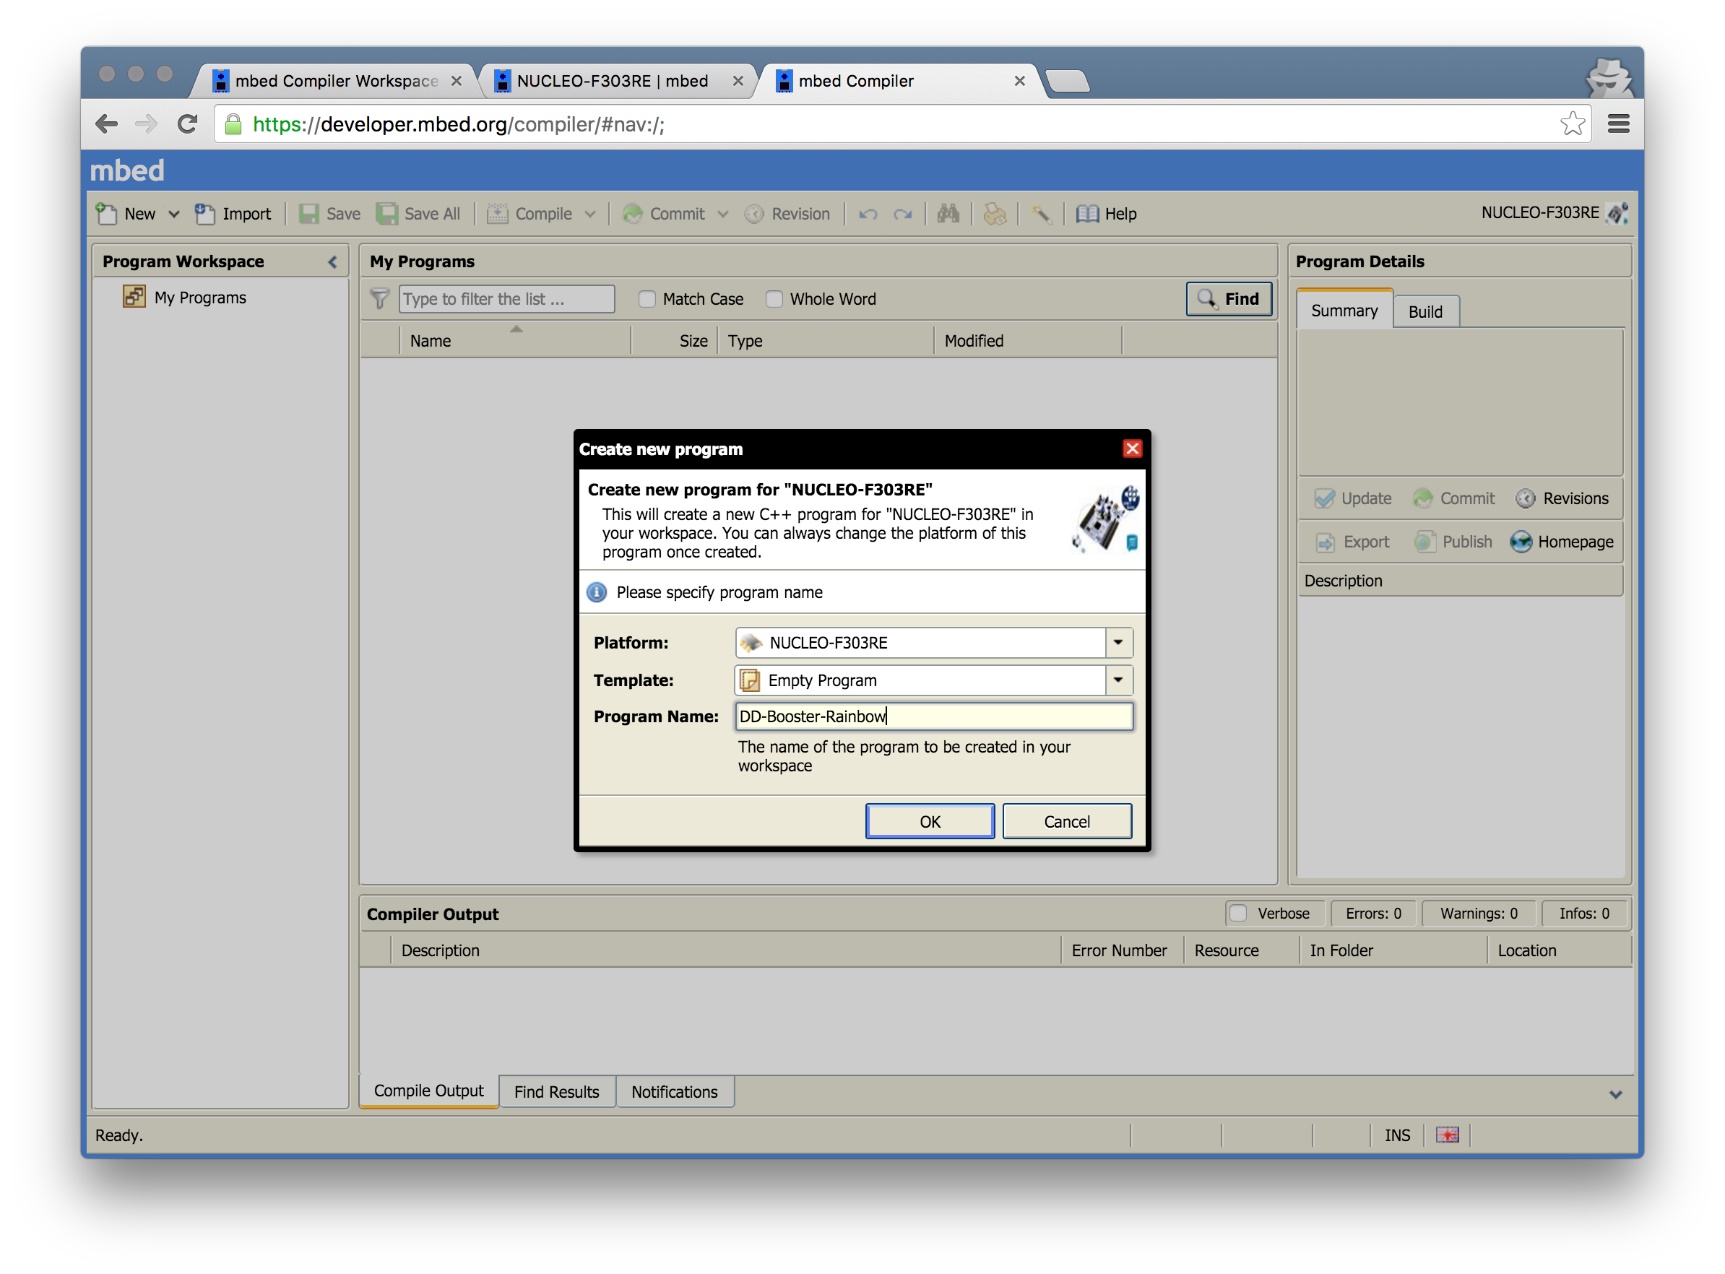Expand the Commit dropdown arrow in toolbar
This screenshot has width=1725, height=1274.
[723, 214]
